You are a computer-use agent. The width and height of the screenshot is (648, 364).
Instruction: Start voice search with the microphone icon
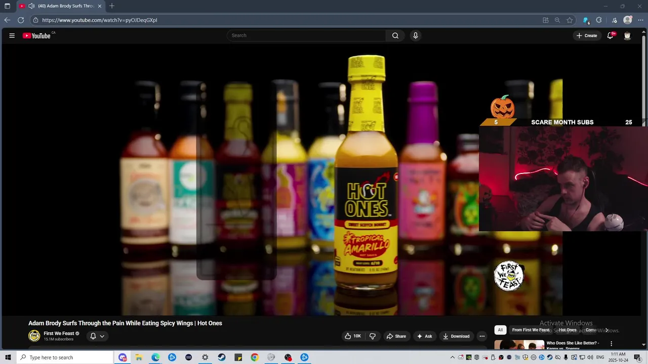click(x=416, y=35)
